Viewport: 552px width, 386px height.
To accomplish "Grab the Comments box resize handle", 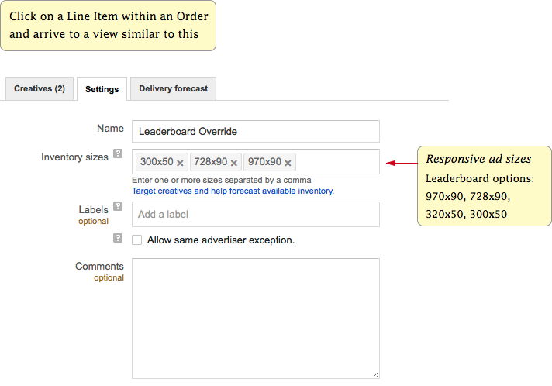I will tap(376, 374).
